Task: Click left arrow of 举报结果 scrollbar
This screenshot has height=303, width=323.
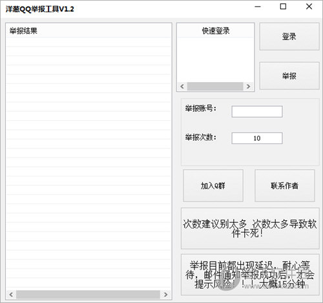Action: click(x=11, y=295)
